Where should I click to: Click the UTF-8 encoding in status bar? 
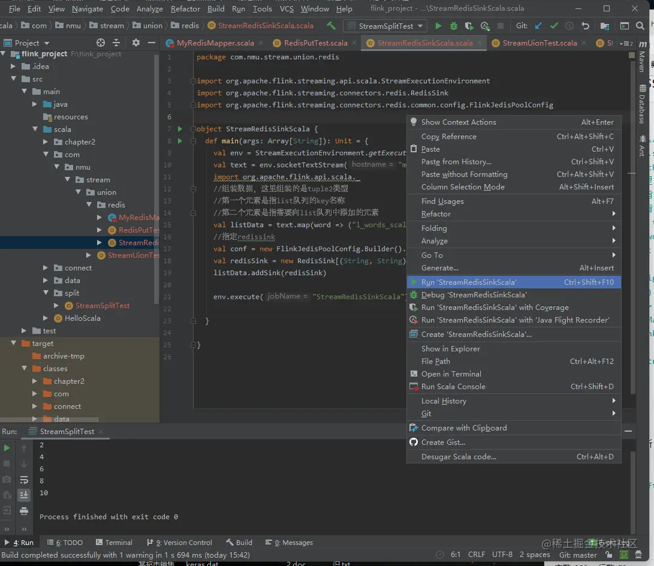[x=502, y=555]
